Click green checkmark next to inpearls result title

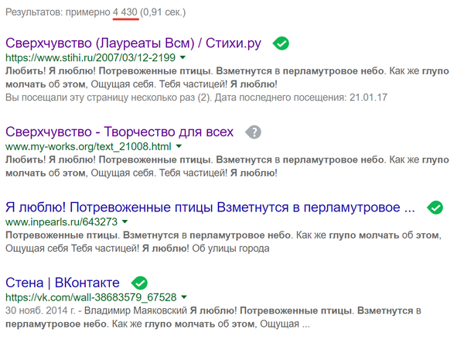coord(435,208)
